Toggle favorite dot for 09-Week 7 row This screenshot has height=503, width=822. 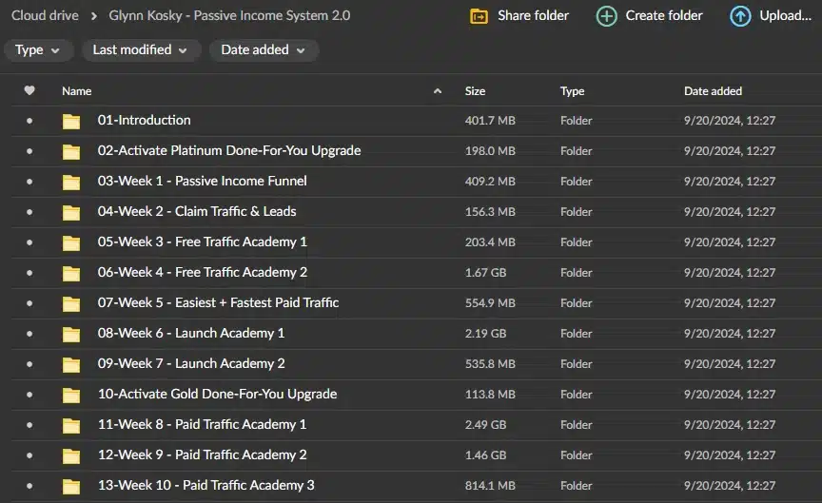pyautogui.click(x=29, y=363)
